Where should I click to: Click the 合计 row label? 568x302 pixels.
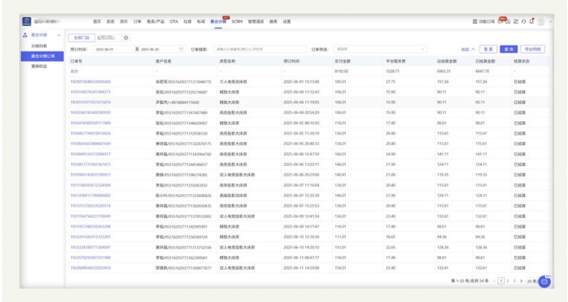click(74, 71)
